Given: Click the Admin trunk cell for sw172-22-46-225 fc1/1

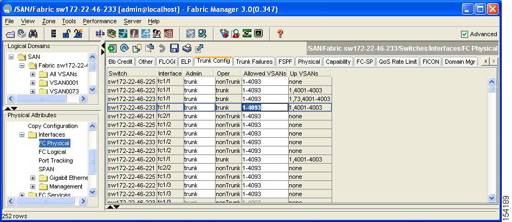Looking at the screenshot, I should (199, 82).
